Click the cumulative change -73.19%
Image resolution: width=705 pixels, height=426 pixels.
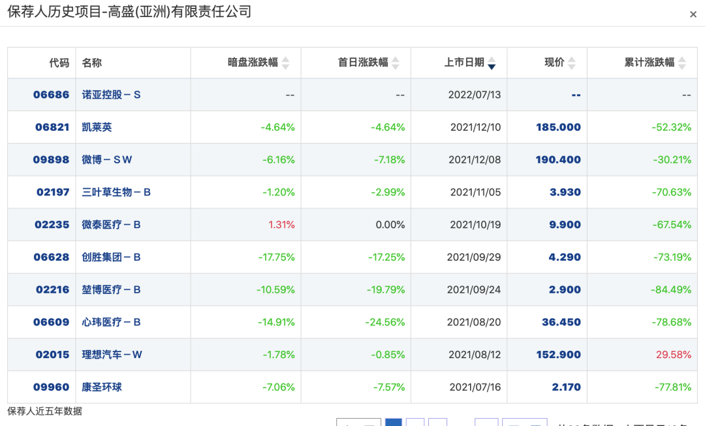pyautogui.click(x=672, y=257)
